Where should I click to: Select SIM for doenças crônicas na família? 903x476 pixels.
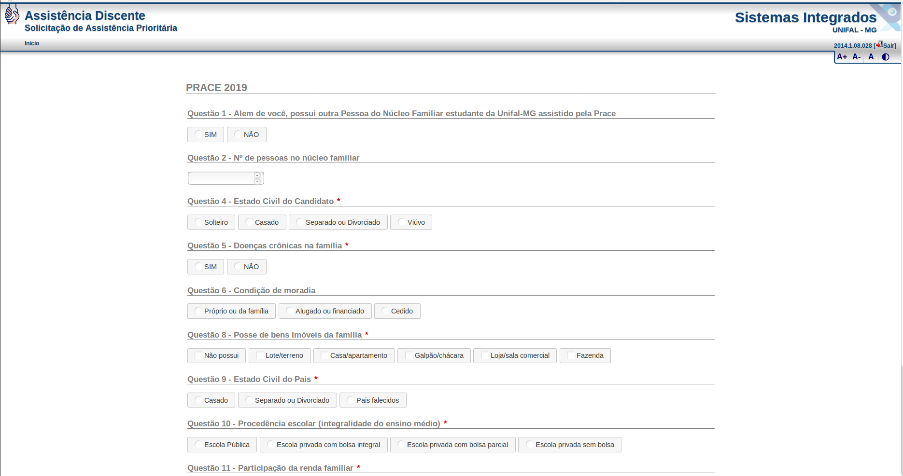206,267
